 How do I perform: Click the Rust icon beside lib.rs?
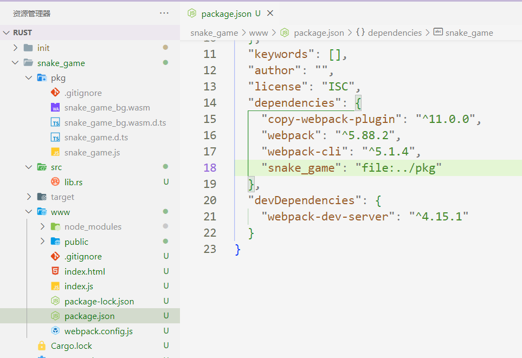[x=55, y=182]
